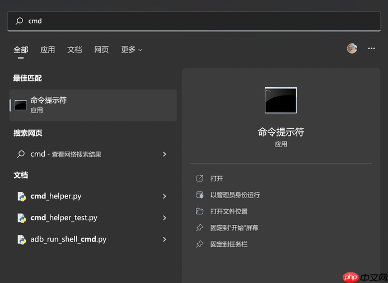Switch to the 应用 tab
388x283 pixels.
(48, 50)
